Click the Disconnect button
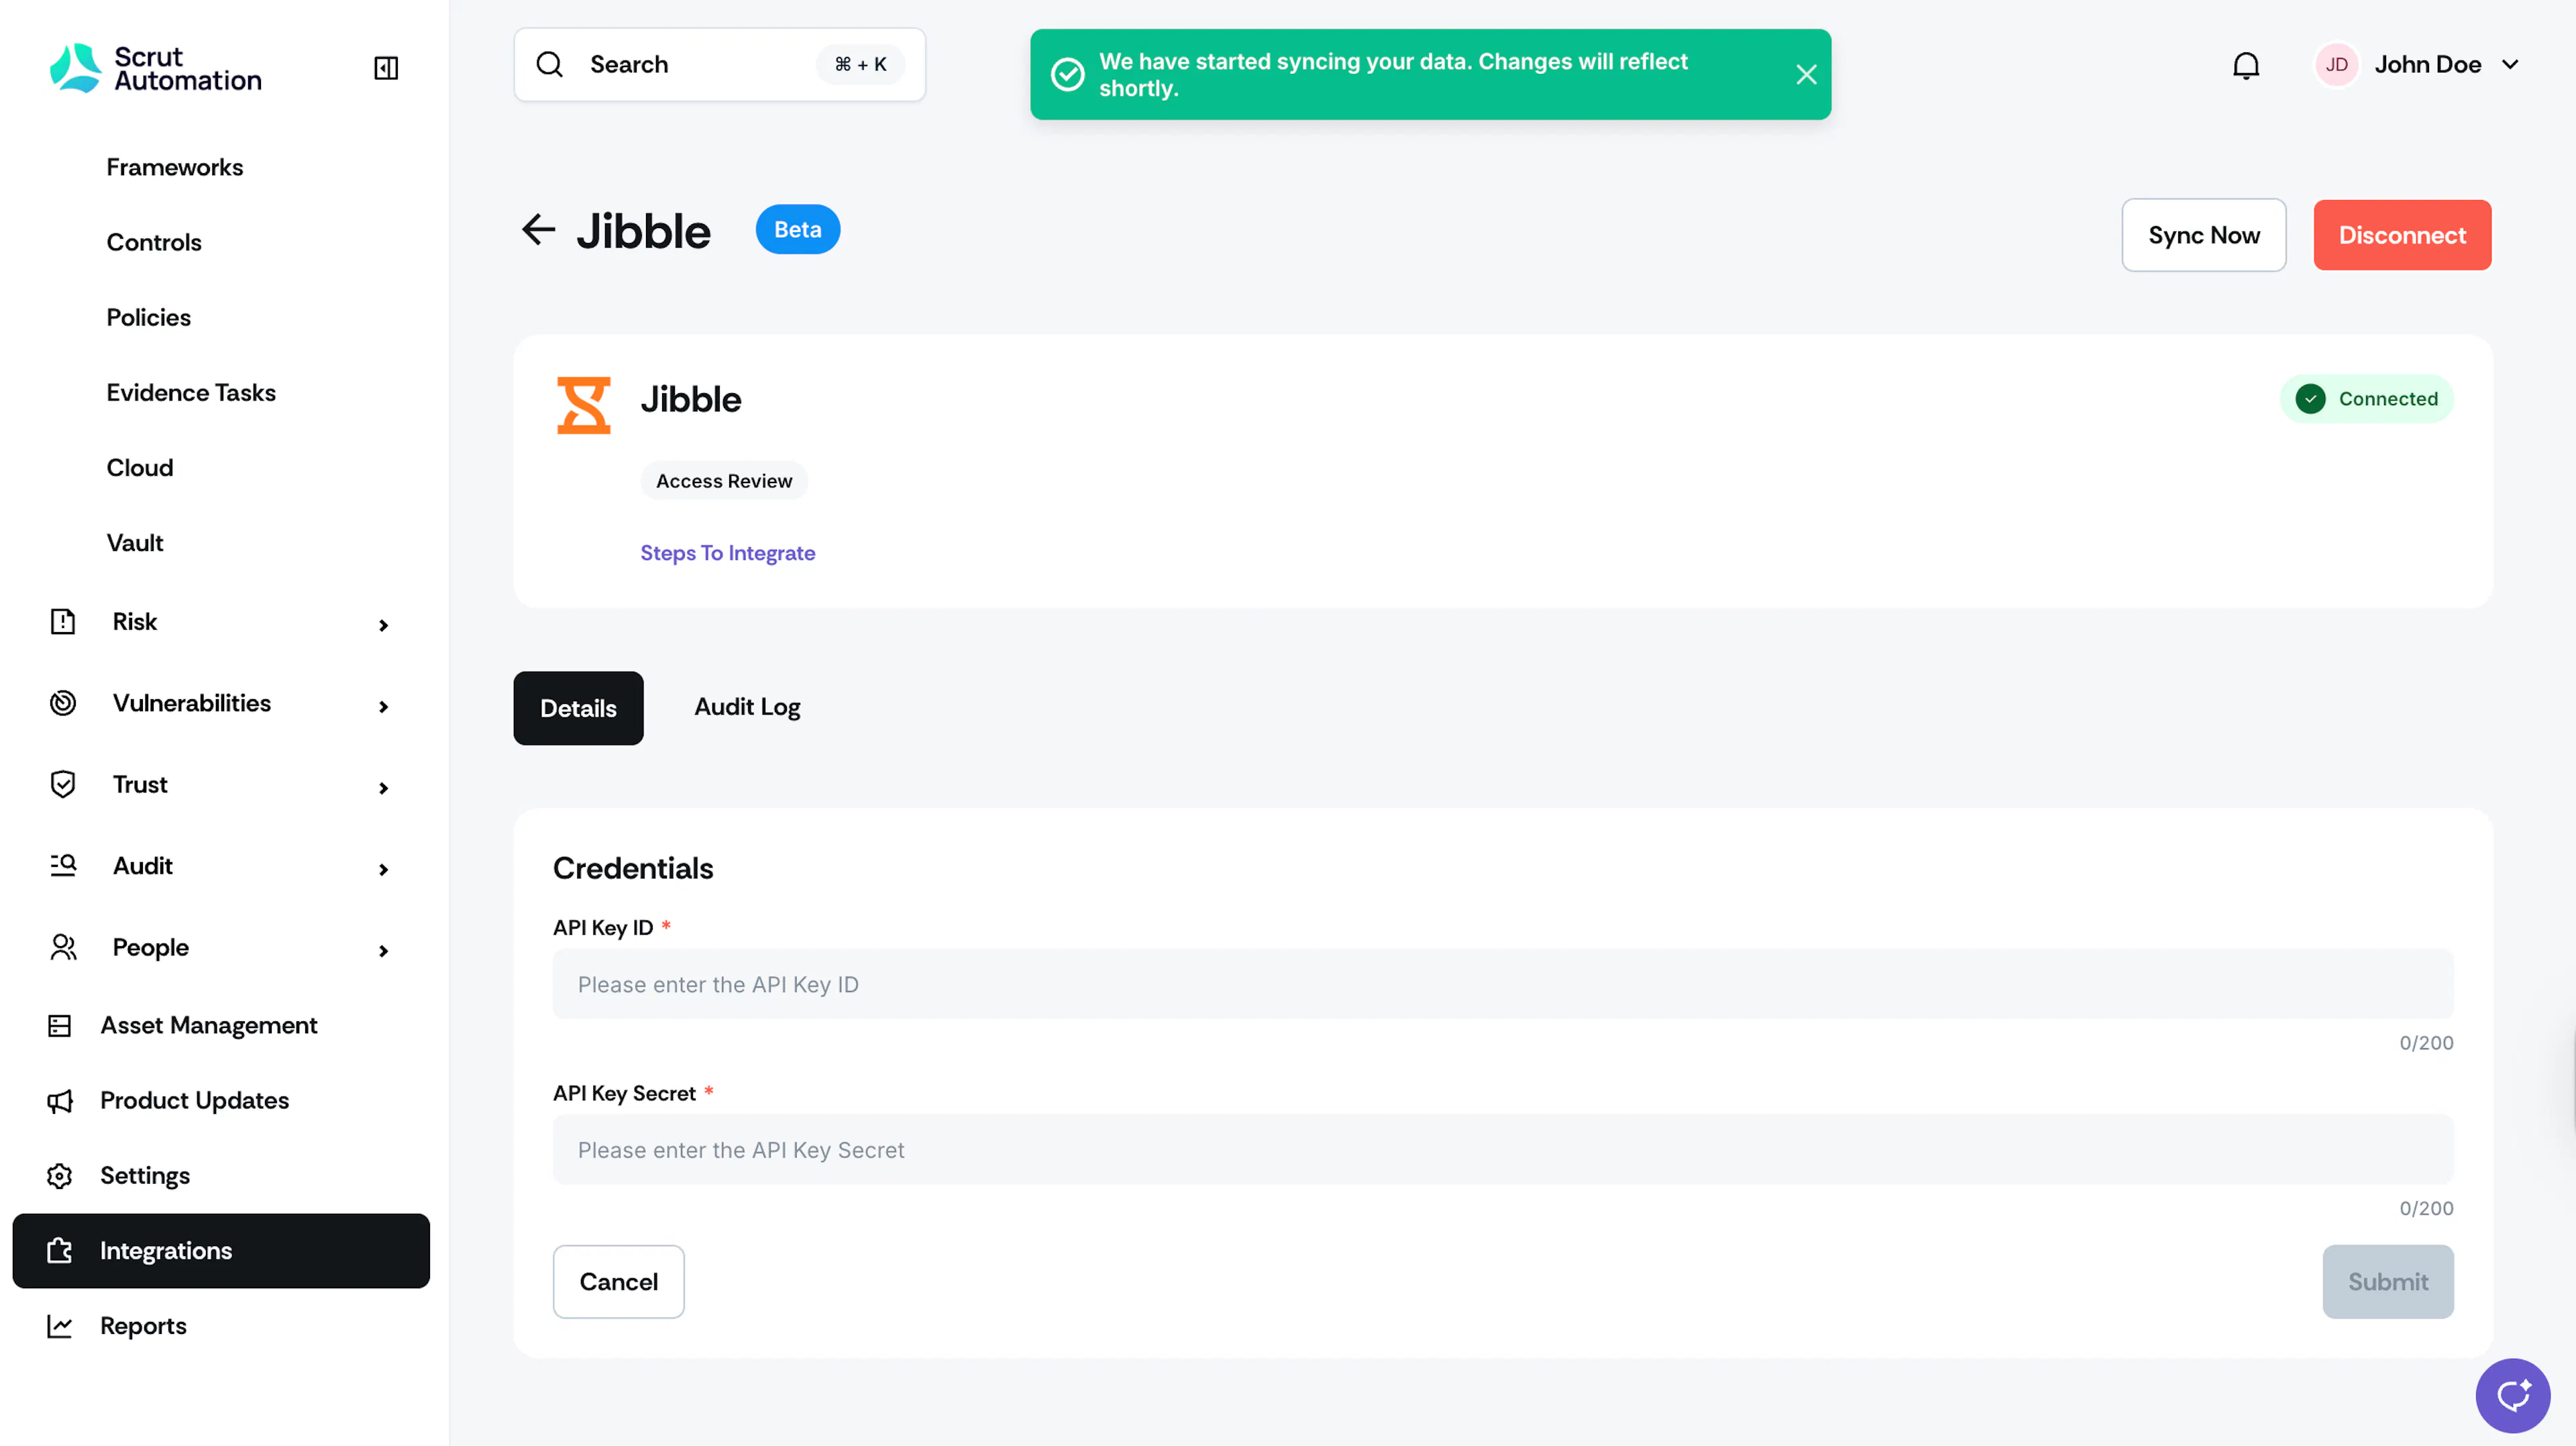Image resolution: width=2576 pixels, height=1446 pixels. [x=2402, y=235]
